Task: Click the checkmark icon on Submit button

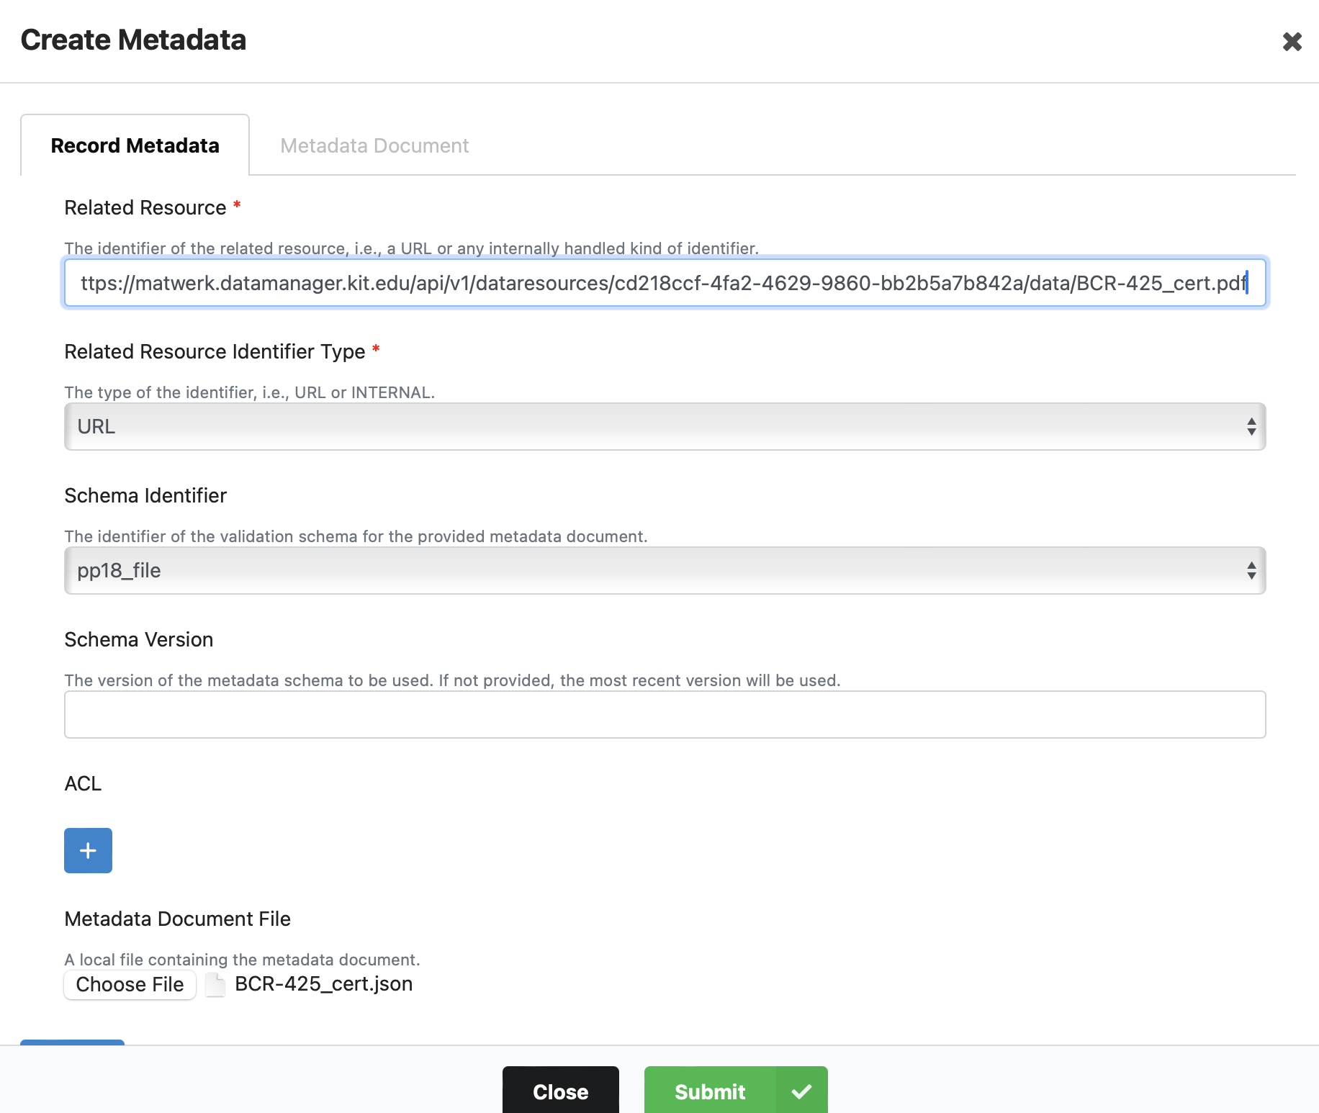Action: (x=801, y=1091)
